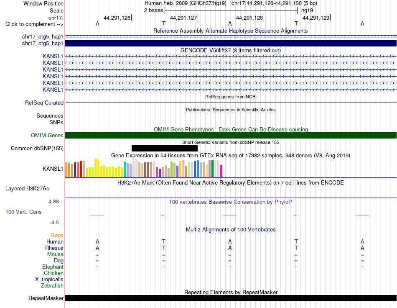Click the dark green bar in GTEx chart

pos(212,169)
